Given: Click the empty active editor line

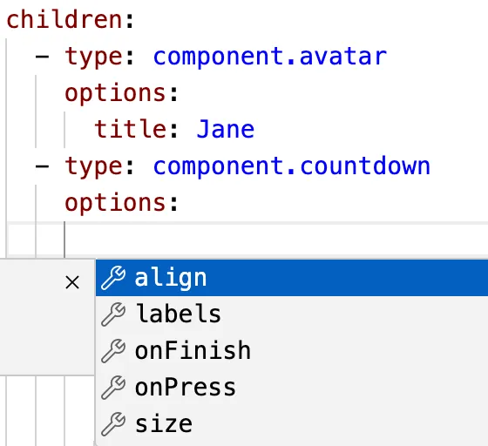Looking at the screenshot, I should (x=247, y=240).
